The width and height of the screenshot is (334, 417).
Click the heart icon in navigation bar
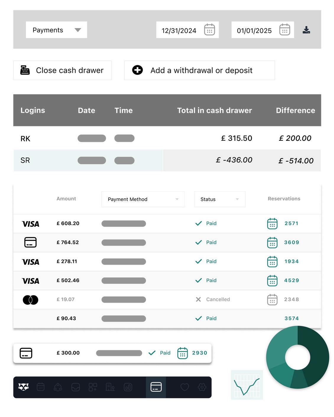185,387
